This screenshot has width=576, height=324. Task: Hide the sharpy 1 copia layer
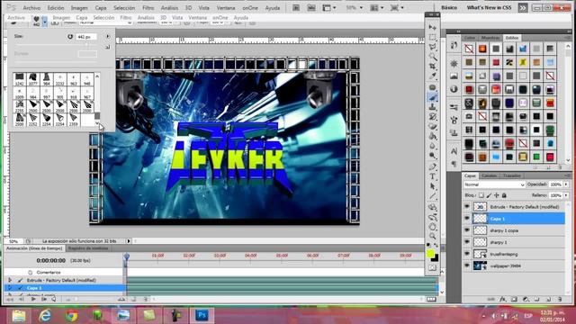(467, 230)
